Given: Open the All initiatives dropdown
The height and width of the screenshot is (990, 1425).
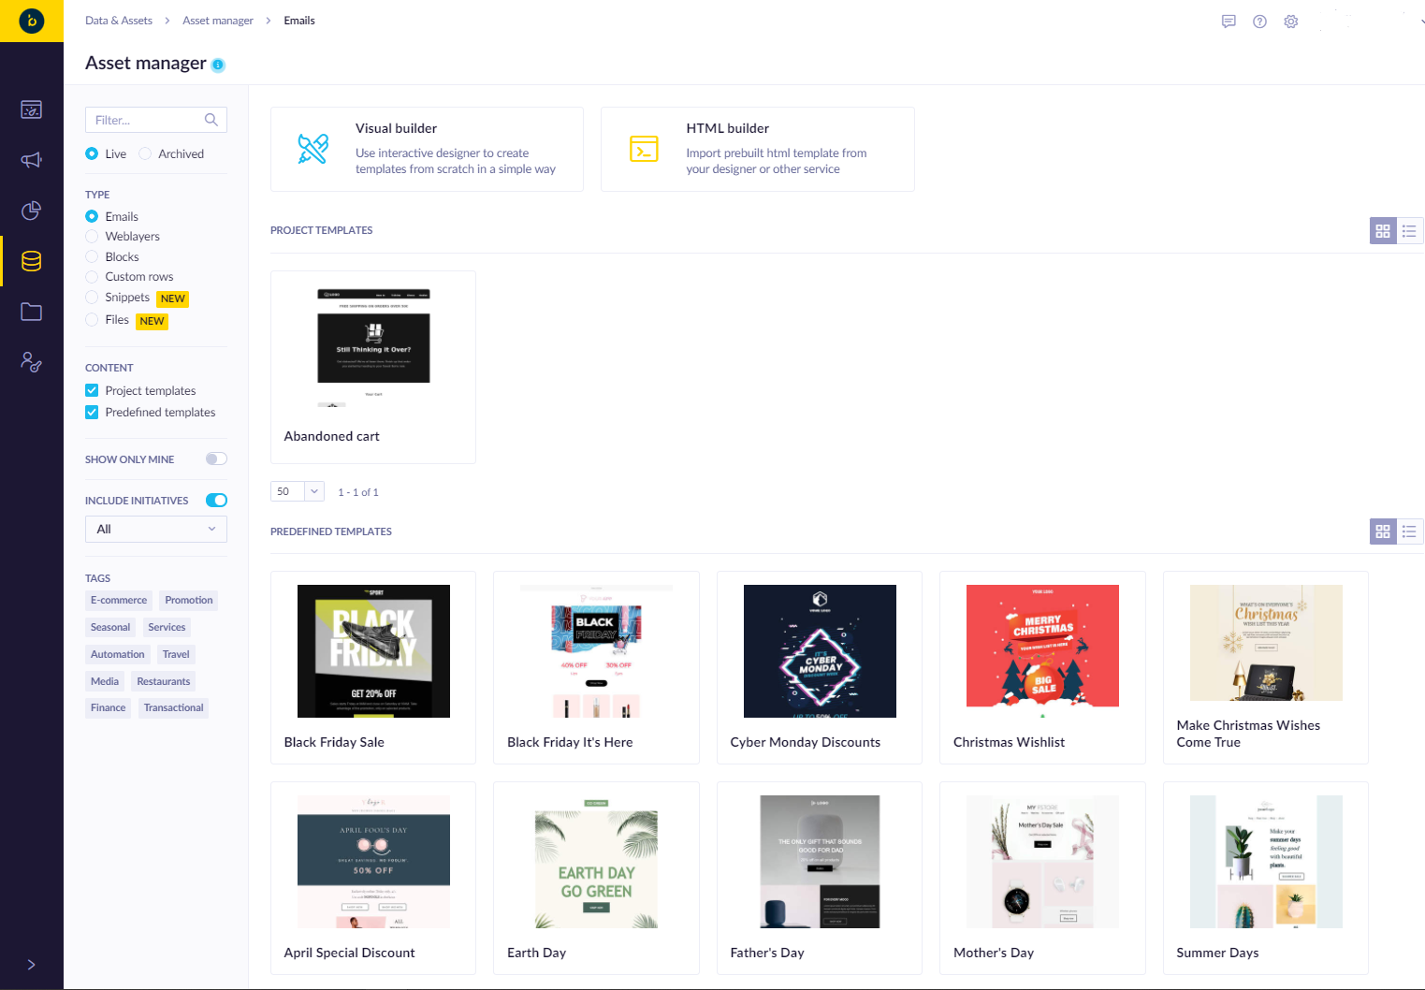Looking at the screenshot, I should (155, 529).
